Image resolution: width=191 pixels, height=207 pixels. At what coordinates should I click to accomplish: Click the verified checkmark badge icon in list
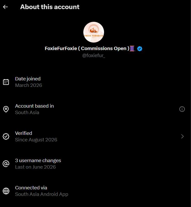(6, 136)
